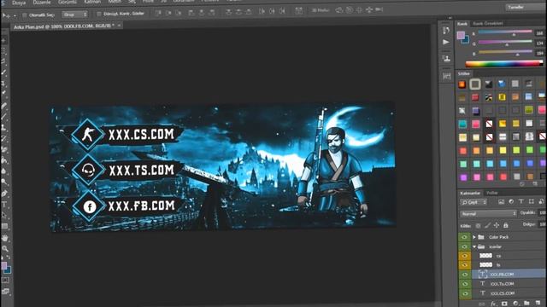Select the Renk panel tab

pos(462,24)
